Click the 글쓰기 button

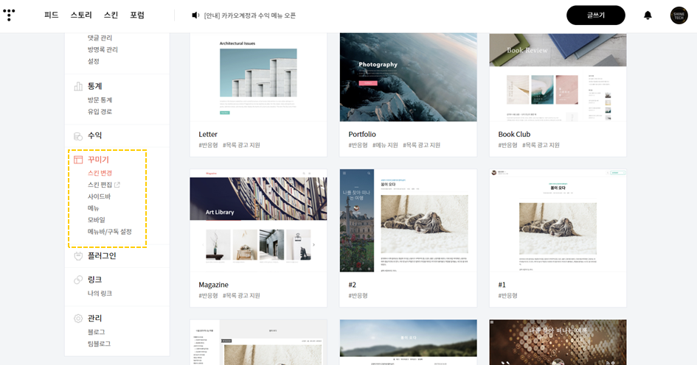pos(596,15)
